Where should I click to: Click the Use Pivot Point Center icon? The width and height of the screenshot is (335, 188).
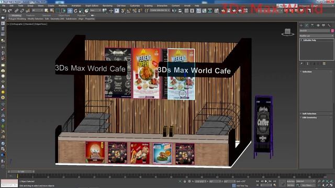pyautogui.click(x=105, y=10)
